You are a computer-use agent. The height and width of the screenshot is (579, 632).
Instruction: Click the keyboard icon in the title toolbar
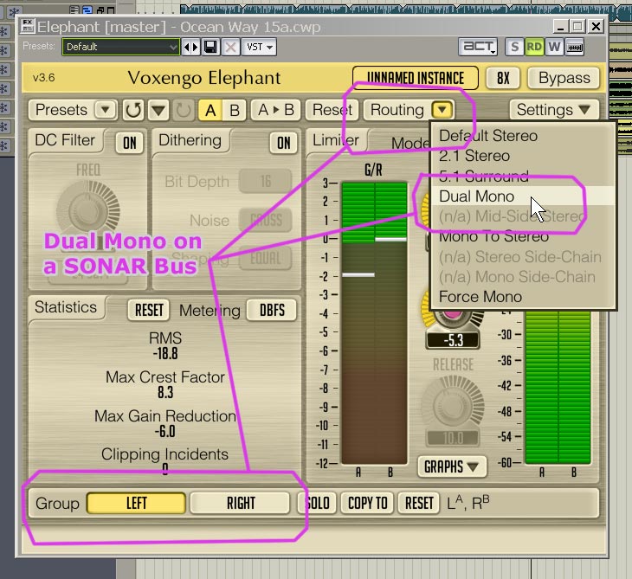(x=574, y=47)
